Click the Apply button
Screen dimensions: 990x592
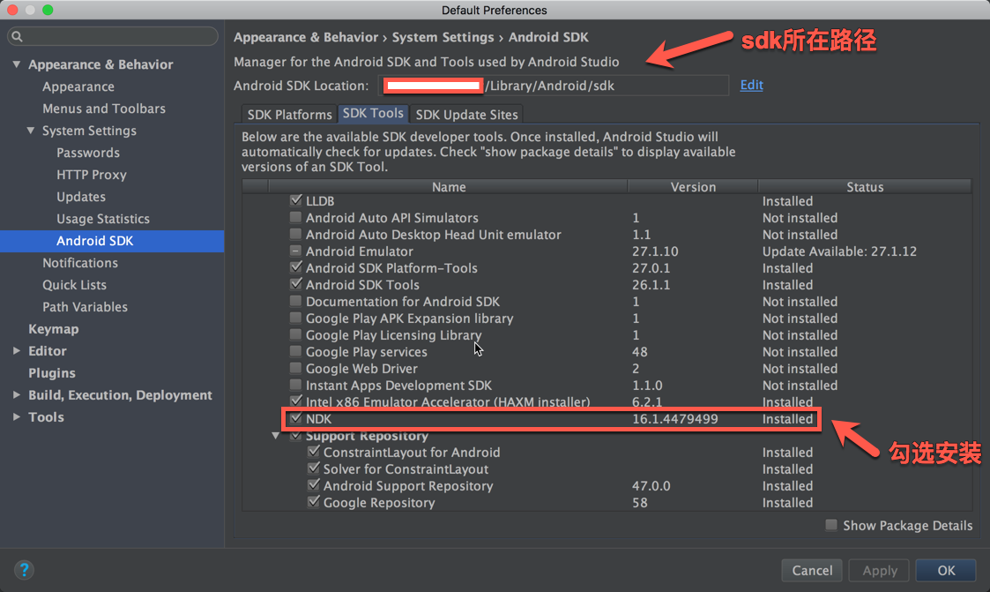pyautogui.click(x=880, y=571)
